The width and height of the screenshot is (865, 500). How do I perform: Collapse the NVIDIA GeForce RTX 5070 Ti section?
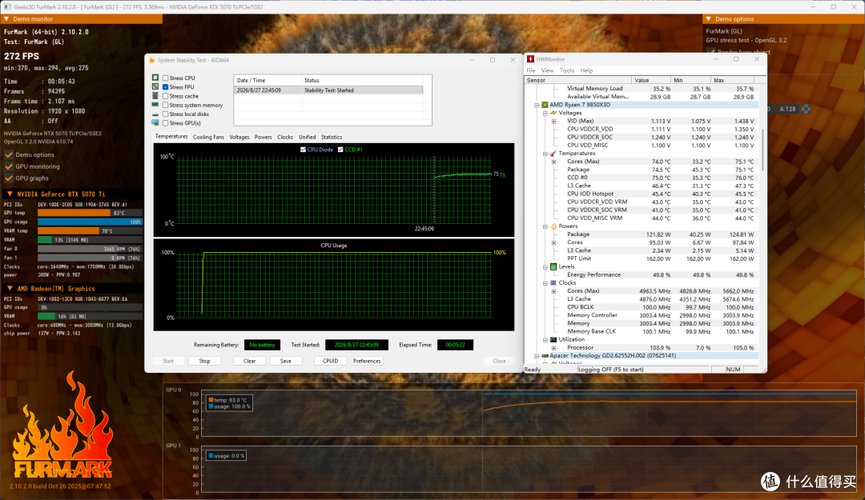pos(10,194)
